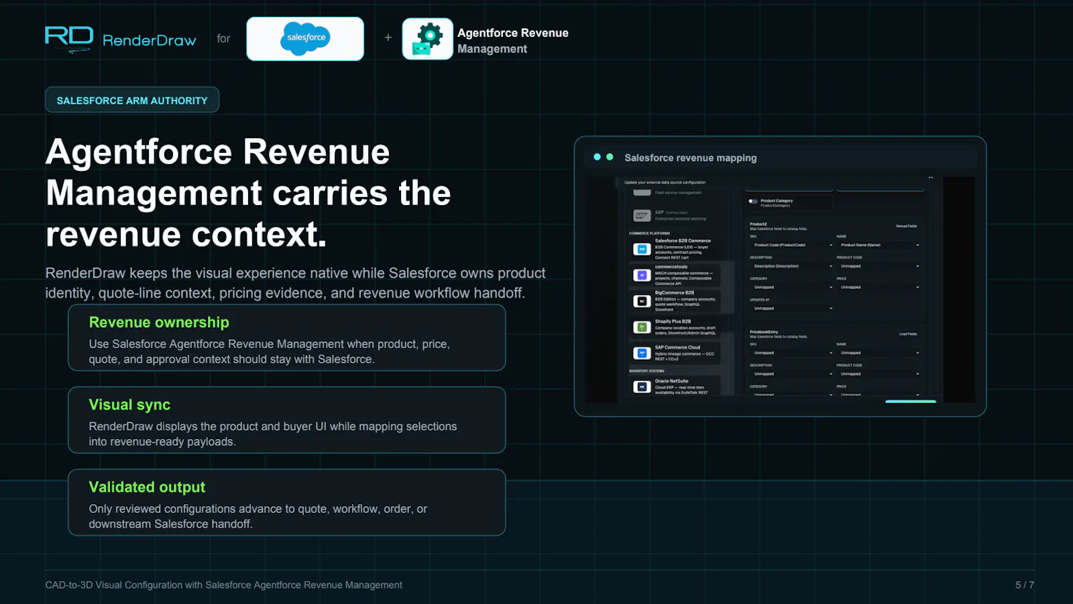Click 'Update your external data source configuration' text

[x=665, y=182]
